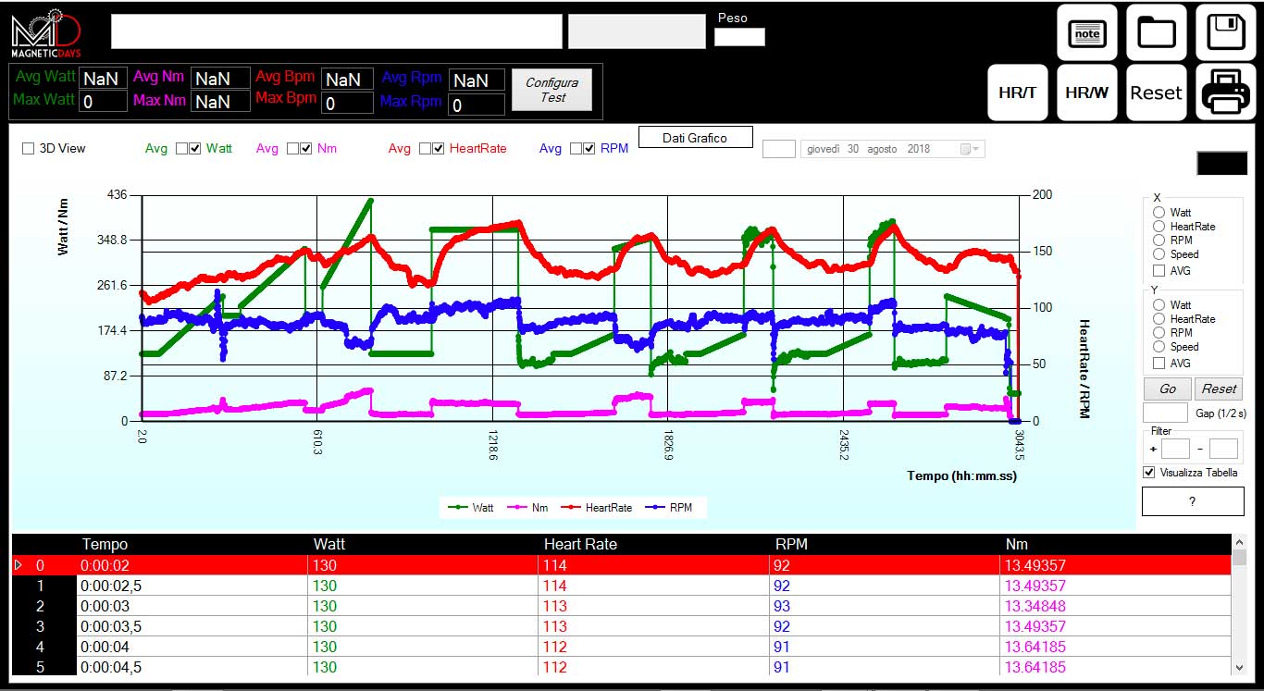
Task: Save session using the floppy disk icon
Action: 1226,33
